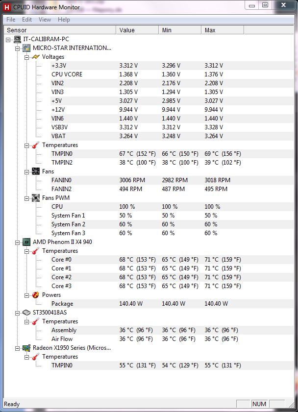Select the CPU VCORE voltage row
Screen dimensions: 298x412
(x=172, y=74)
